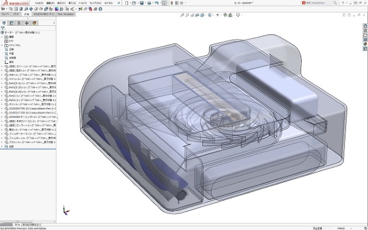This screenshot has width=368, height=230.
Task: Open the Edit menu
Action: (x=50, y=3)
